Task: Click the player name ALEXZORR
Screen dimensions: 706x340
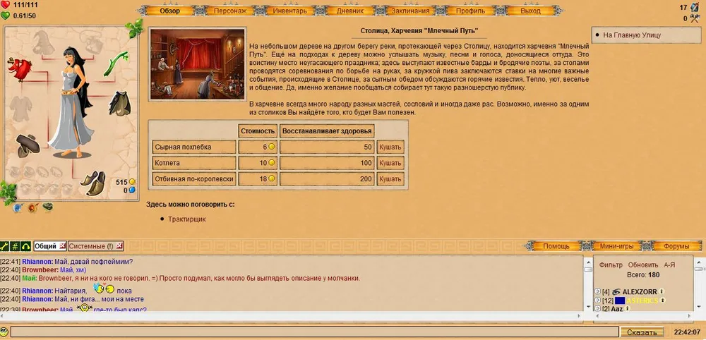Action: [x=640, y=291]
